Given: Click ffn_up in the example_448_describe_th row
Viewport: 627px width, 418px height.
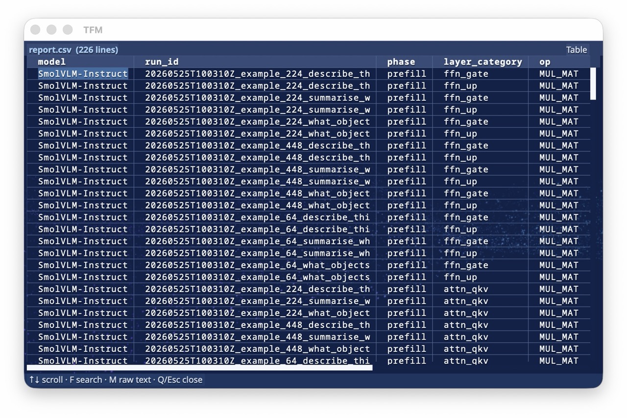Looking at the screenshot, I should [460, 158].
